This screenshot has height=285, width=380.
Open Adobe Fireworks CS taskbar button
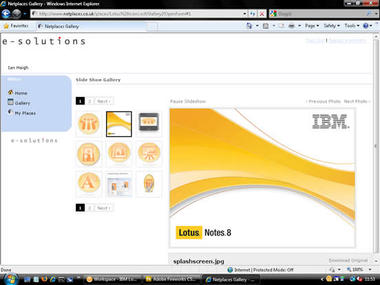pos(171,279)
